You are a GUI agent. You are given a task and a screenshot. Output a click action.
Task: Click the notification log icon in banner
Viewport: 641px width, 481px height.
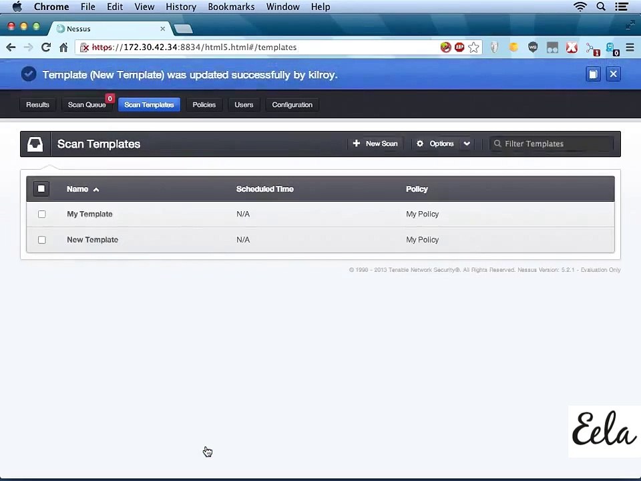click(593, 74)
